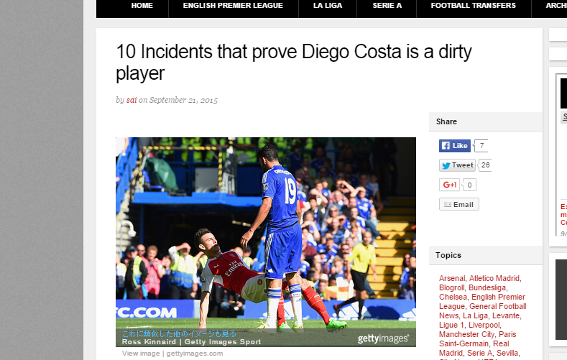Screen dimensions: 567x360
Task: Click the Facebook like count bubble
Action: point(481,146)
